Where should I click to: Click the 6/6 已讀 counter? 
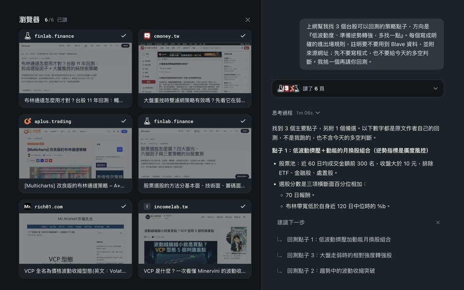click(x=56, y=20)
